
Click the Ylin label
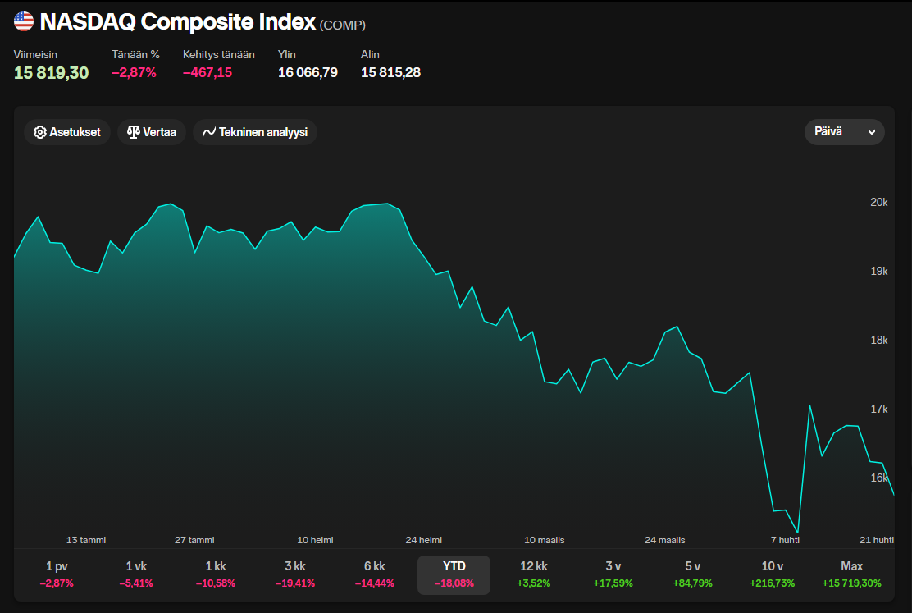click(x=287, y=55)
